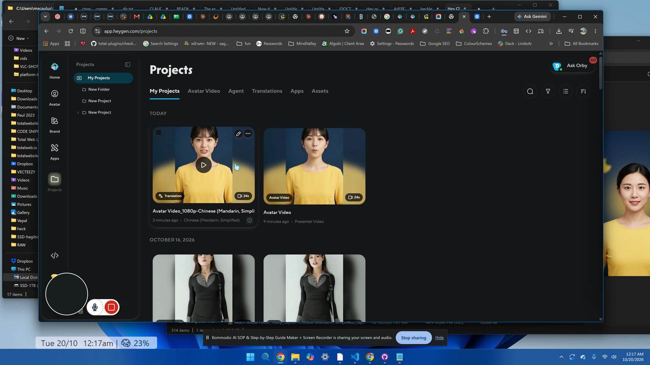Open the New dropdown in File Explorer
The width and height of the screenshot is (650, 365).
(19, 38)
